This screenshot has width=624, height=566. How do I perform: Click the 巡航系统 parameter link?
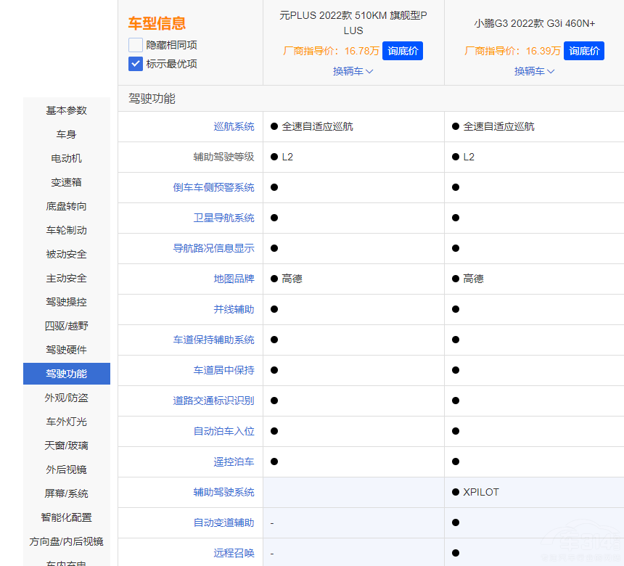point(234,126)
